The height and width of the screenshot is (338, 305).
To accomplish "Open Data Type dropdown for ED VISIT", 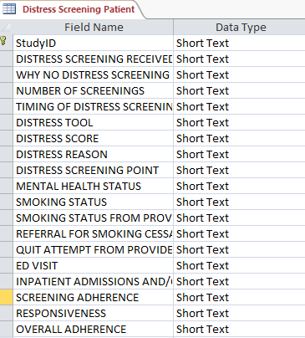I will click(x=240, y=265).
